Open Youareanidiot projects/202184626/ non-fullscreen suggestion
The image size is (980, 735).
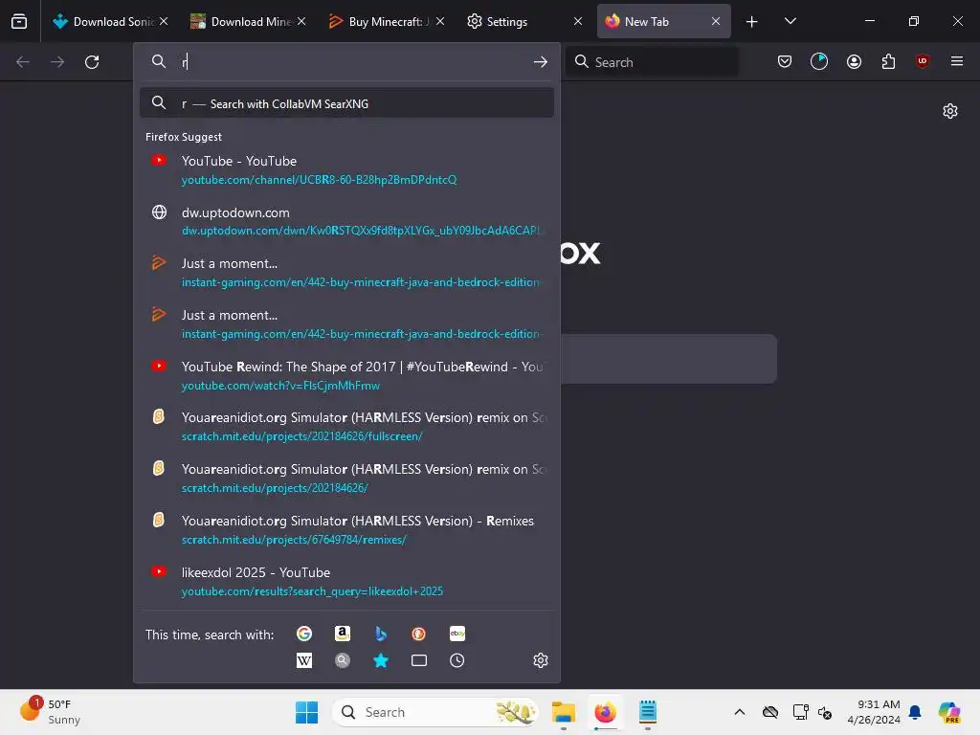point(346,479)
